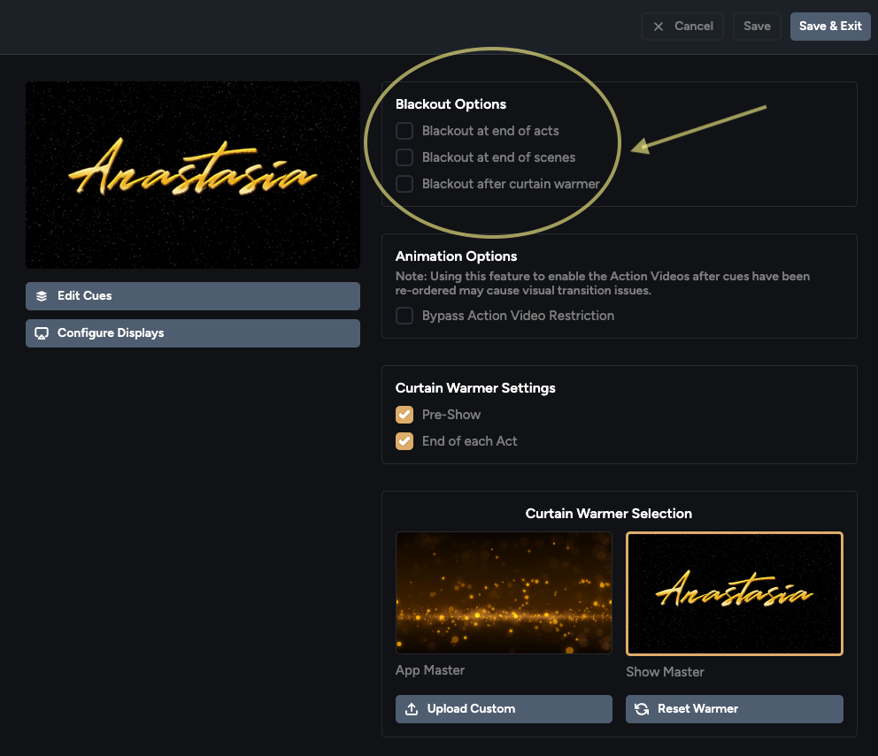Click the Curtain Warmer Selection heading
The image size is (878, 756).
(609, 514)
